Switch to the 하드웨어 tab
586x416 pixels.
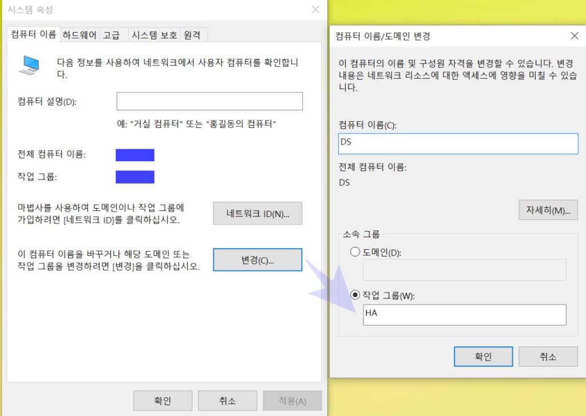click(x=80, y=35)
